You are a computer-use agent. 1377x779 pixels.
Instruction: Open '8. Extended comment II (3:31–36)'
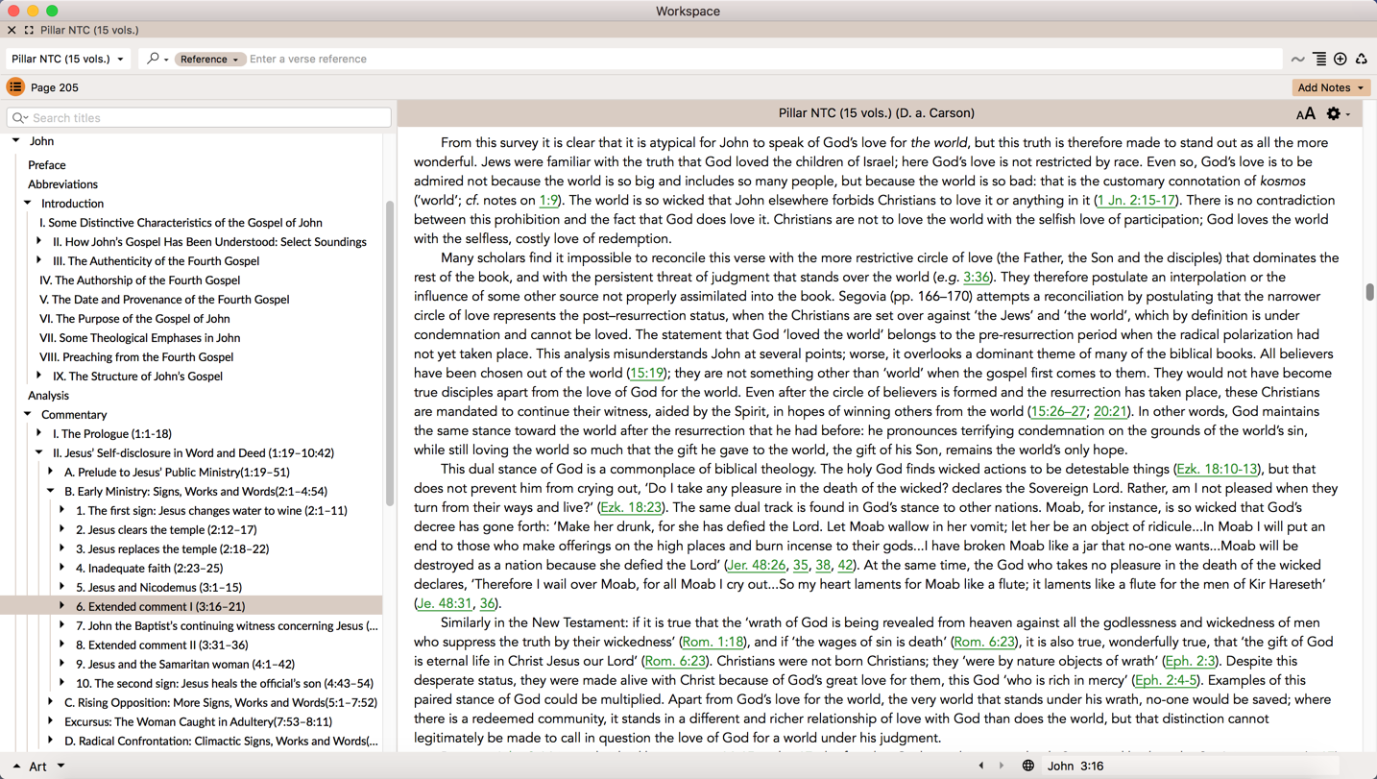pyautogui.click(x=161, y=645)
